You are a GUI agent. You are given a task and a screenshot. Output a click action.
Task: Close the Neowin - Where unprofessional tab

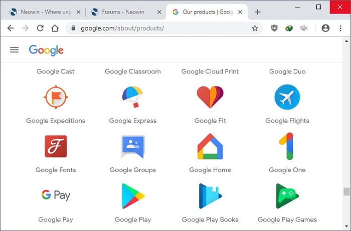click(78, 12)
